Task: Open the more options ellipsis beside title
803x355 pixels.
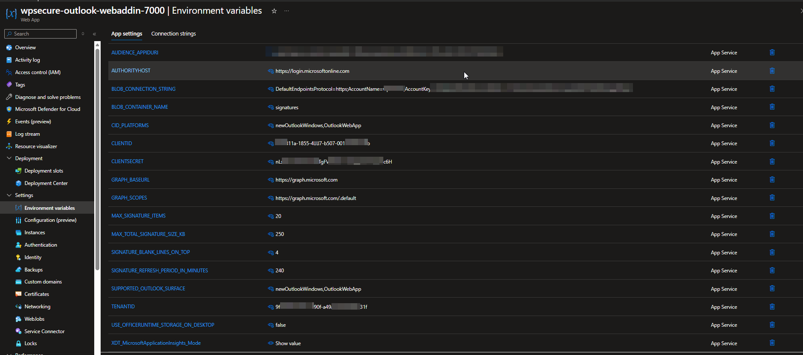Action: (287, 11)
